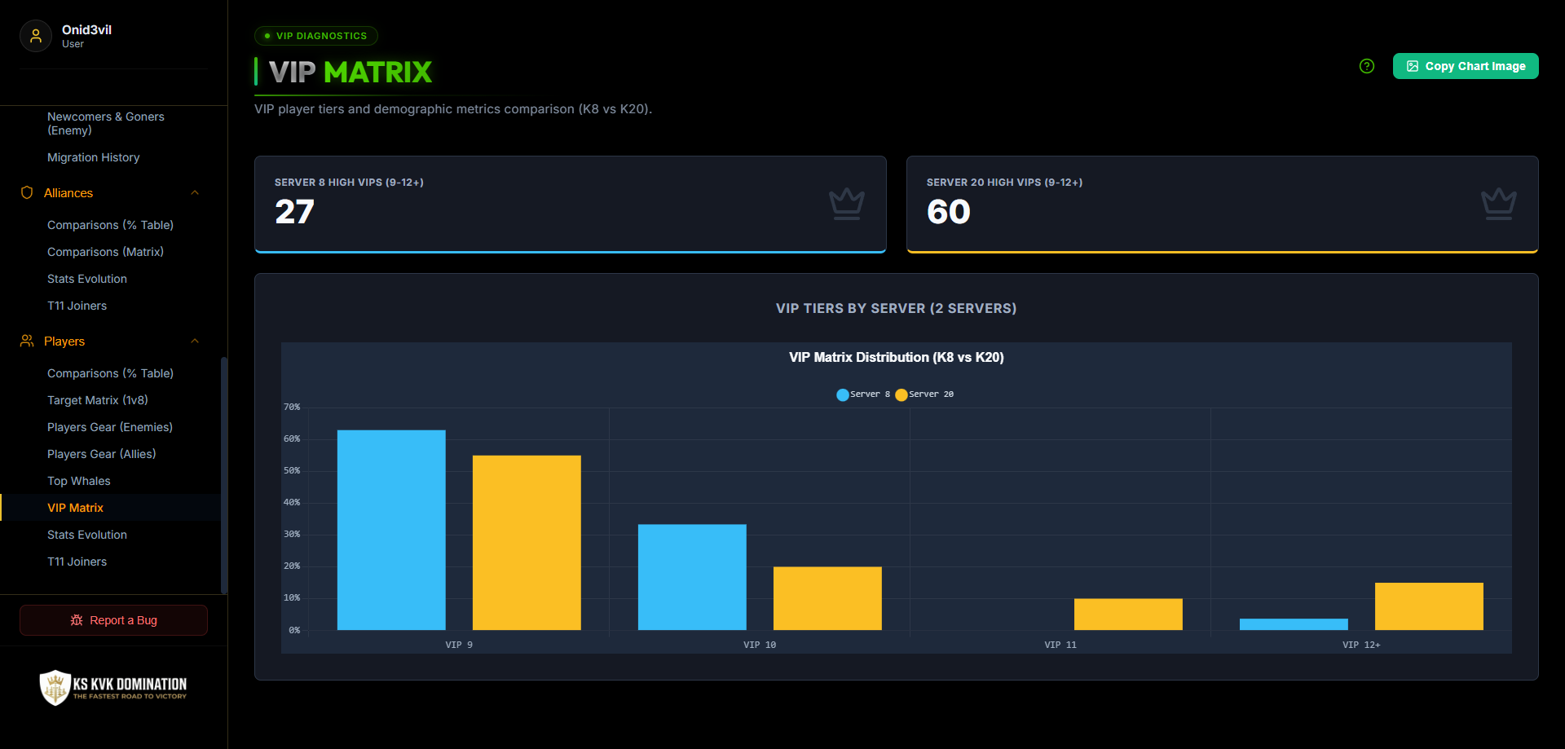The height and width of the screenshot is (749, 1565).
Task: Click the KS KVK Domination logo
Action: click(x=113, y=687)
